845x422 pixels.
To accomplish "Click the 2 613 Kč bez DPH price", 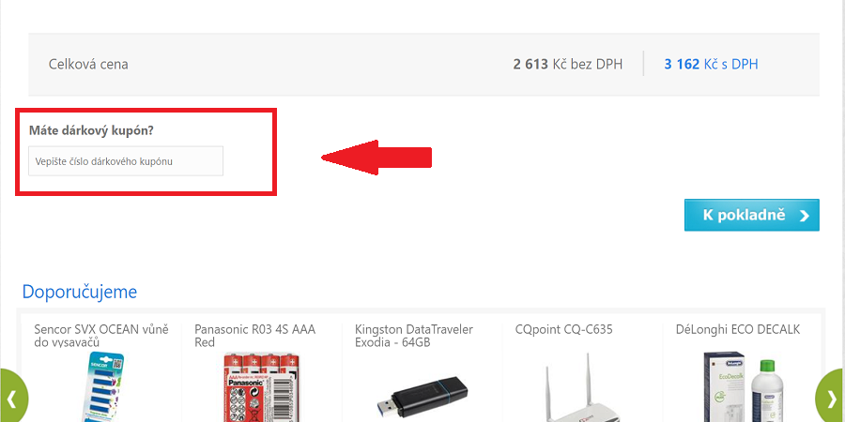I will pyautogui.click(x=567, y=65).
